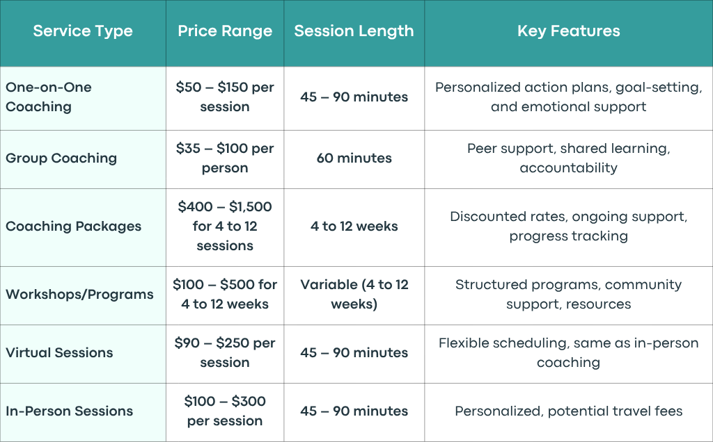Click the Coaching Packages service cell
Image resolution: width=713 pixels, height=442 pixels.
[x=83, y=227]
